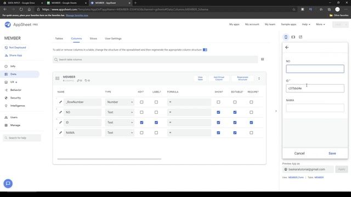351x197 pixels.
Task: Click Save in the preview form
Action: coord(332,153)
